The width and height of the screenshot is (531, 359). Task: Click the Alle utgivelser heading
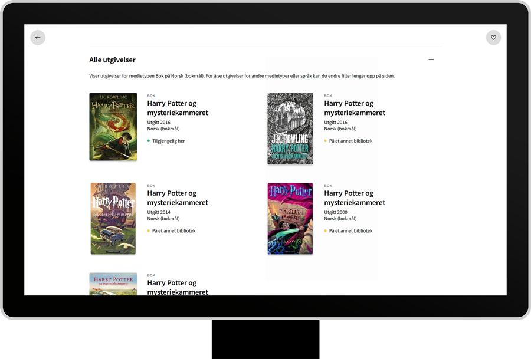coord(112,60)
